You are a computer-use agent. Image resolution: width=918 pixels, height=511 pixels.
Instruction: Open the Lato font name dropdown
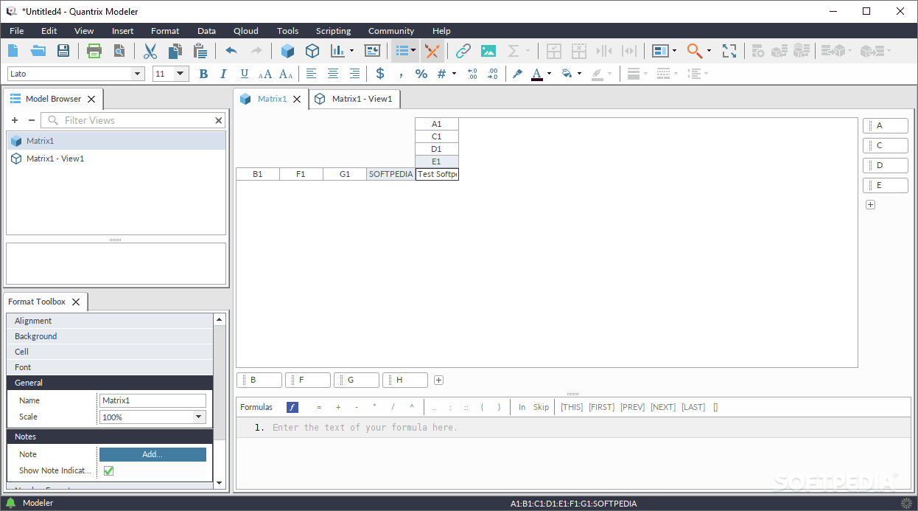pos(137,74)
